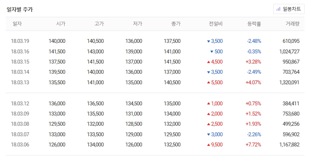
Task: Click the -0.35% change rate
Action: (254, 52)
